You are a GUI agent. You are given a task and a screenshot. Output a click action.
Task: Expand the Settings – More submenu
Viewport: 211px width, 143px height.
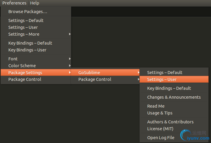click(x=36, y=34)
